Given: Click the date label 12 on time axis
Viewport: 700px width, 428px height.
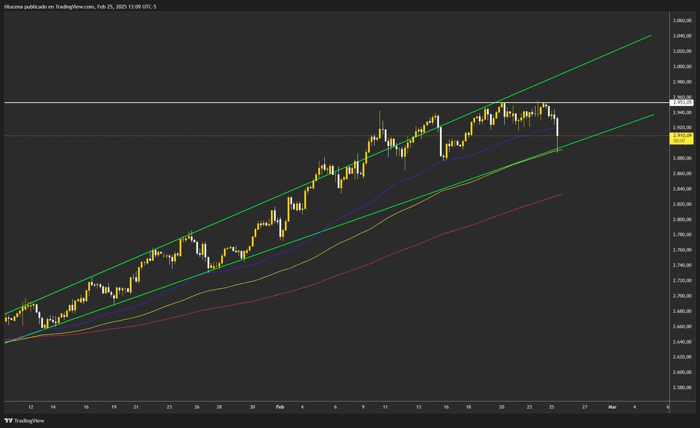Looking at the screenshot, I should pos(30,407).
